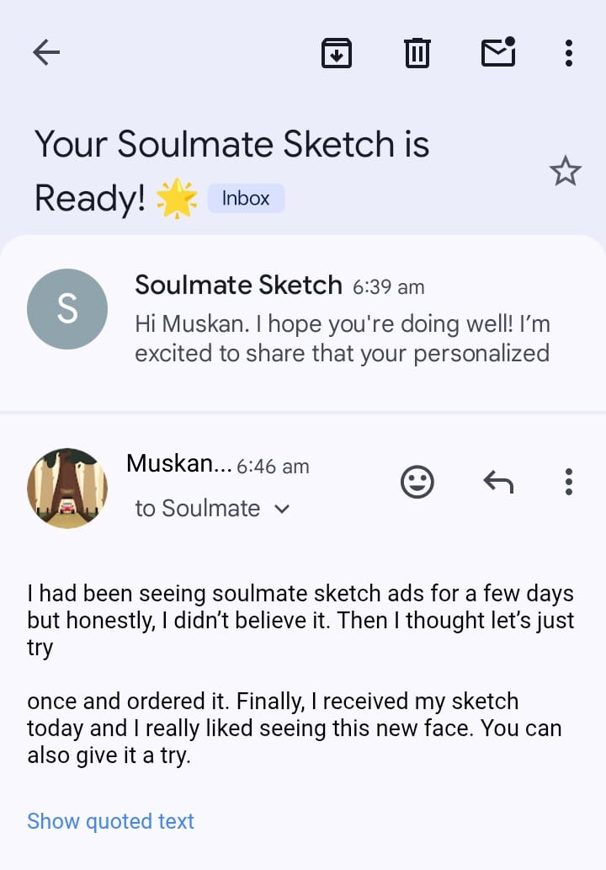Expand recipient details next to 'to Soulmate'
606x870 pixels.
click(283, 509)
